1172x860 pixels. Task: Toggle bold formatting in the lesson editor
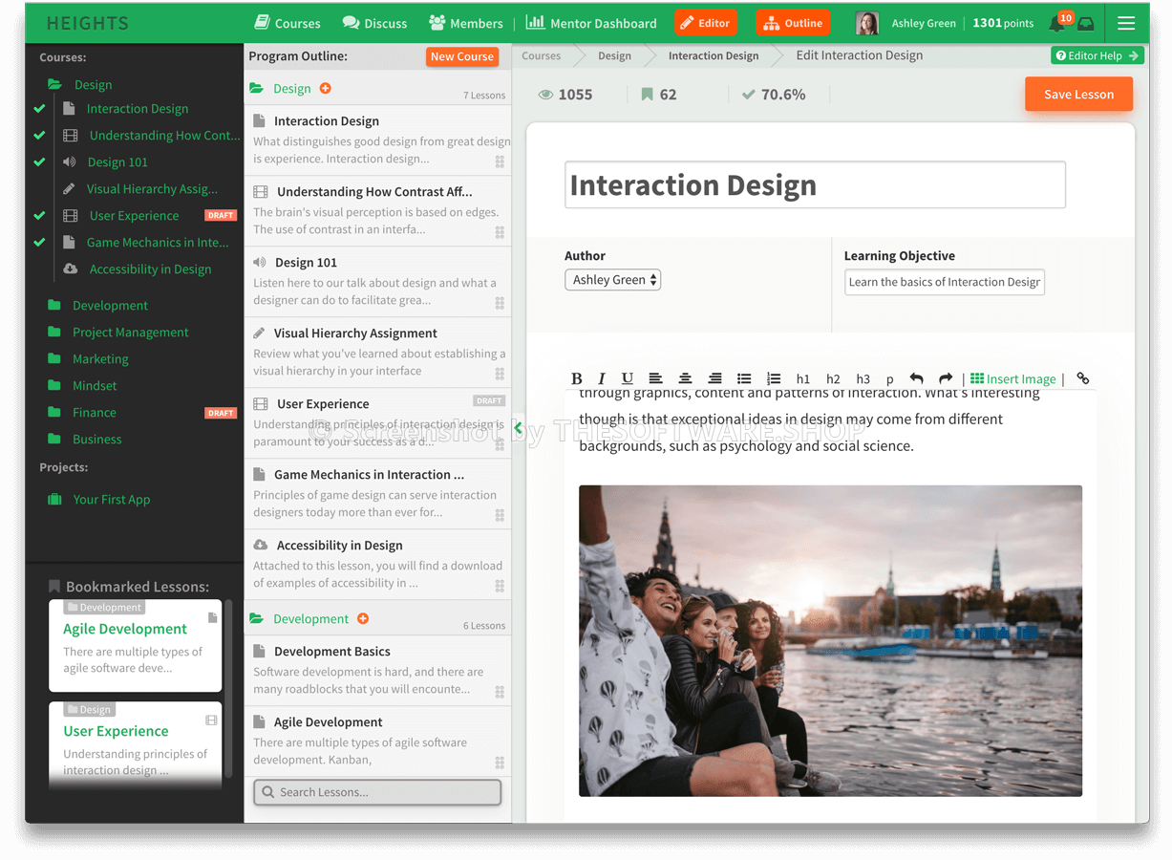[577, 377]
